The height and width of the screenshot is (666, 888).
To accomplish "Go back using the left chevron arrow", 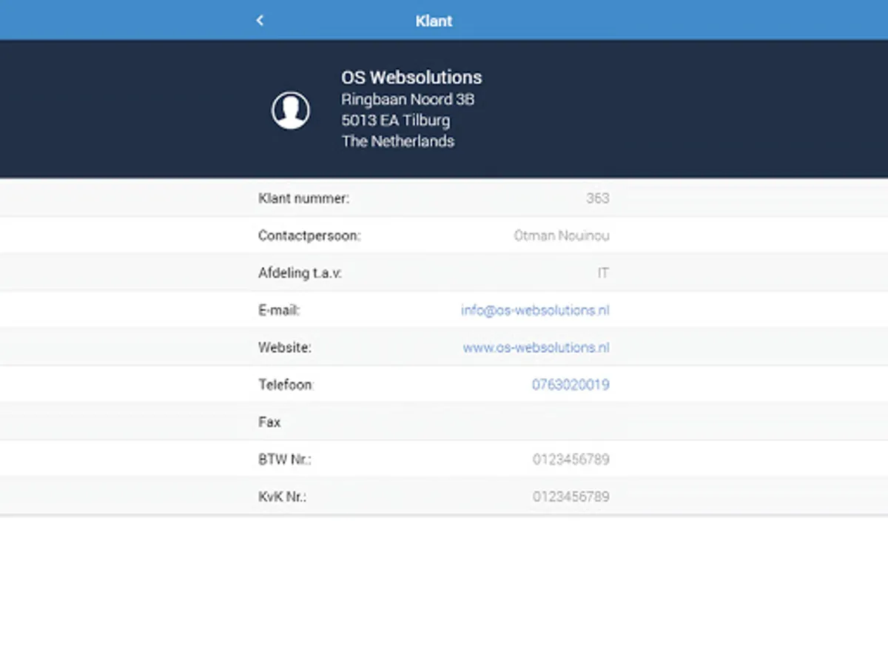I will click(260, 21).
